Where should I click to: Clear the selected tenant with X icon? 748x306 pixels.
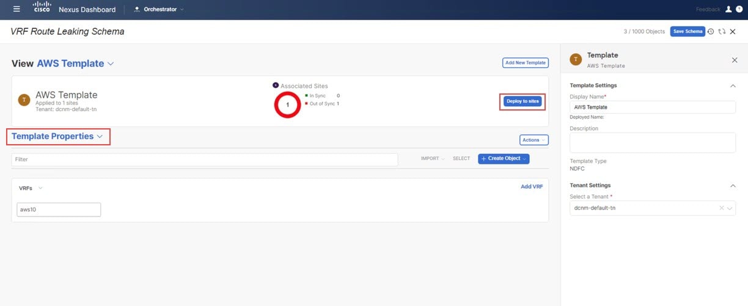coord(722,208)
